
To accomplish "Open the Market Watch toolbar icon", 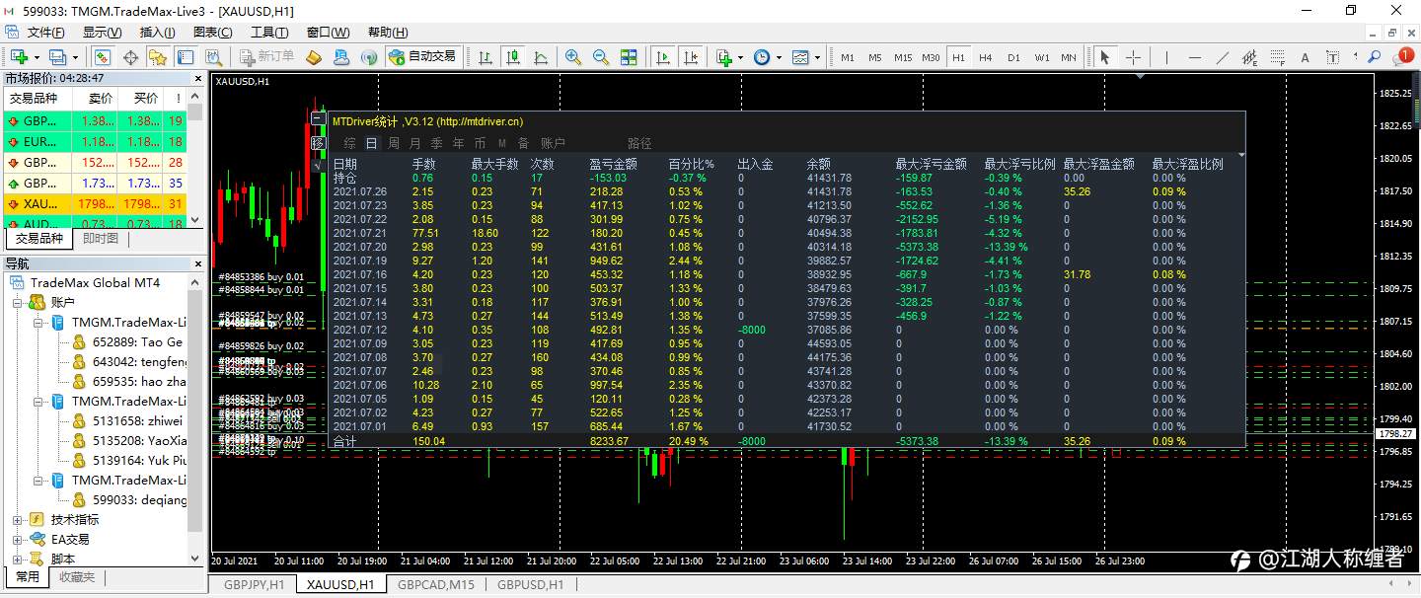I will click(103, 57).
